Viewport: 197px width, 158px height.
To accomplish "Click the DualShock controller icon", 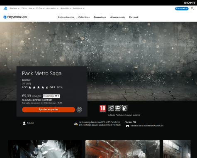I will click(127, 126).
